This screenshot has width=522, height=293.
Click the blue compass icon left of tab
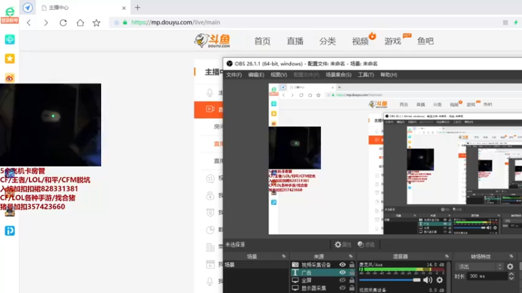[27, 7]
